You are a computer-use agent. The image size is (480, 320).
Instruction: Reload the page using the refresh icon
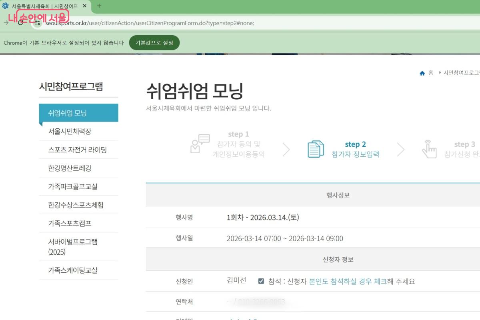(20, 23)
